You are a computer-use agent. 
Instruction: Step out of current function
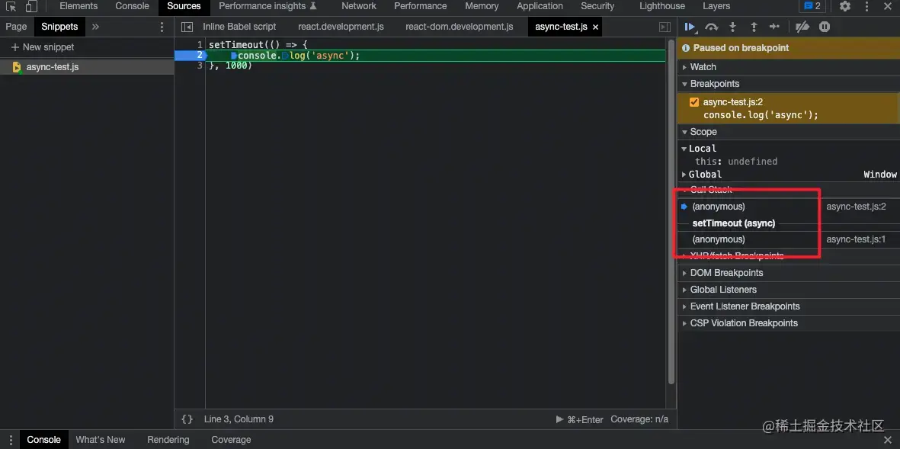754,27
